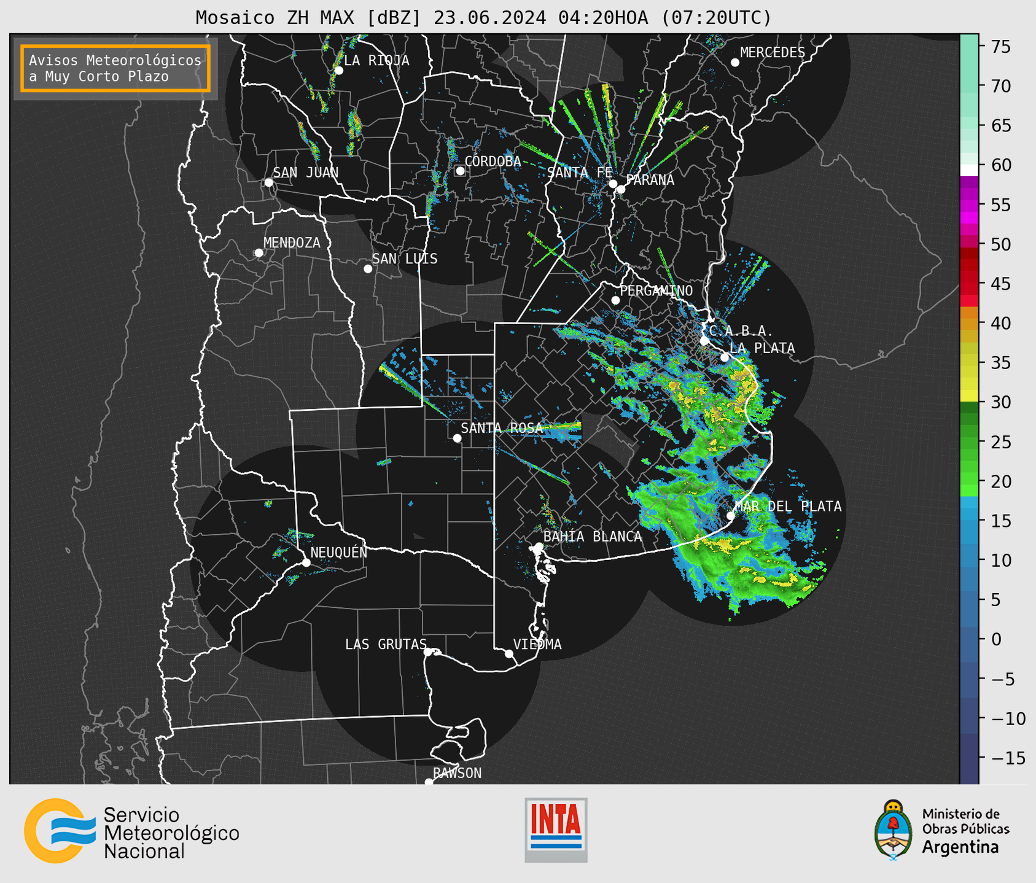Click the Servicio Meteorológico Nacional text

[171, 833]
